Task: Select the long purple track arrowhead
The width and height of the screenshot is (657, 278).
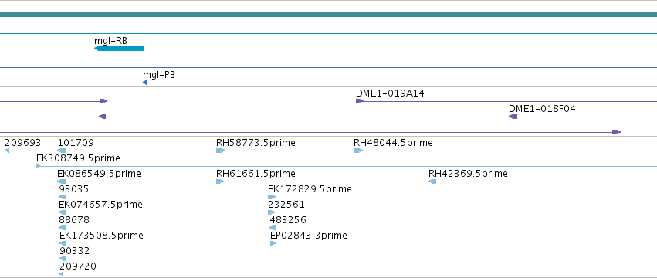Action: (x=617, y=132)
